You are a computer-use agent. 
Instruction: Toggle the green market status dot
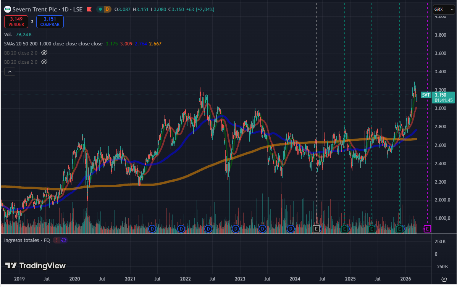point(100,9)
